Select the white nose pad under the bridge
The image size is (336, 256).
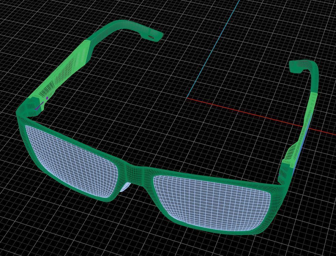(x=125, y=187)
